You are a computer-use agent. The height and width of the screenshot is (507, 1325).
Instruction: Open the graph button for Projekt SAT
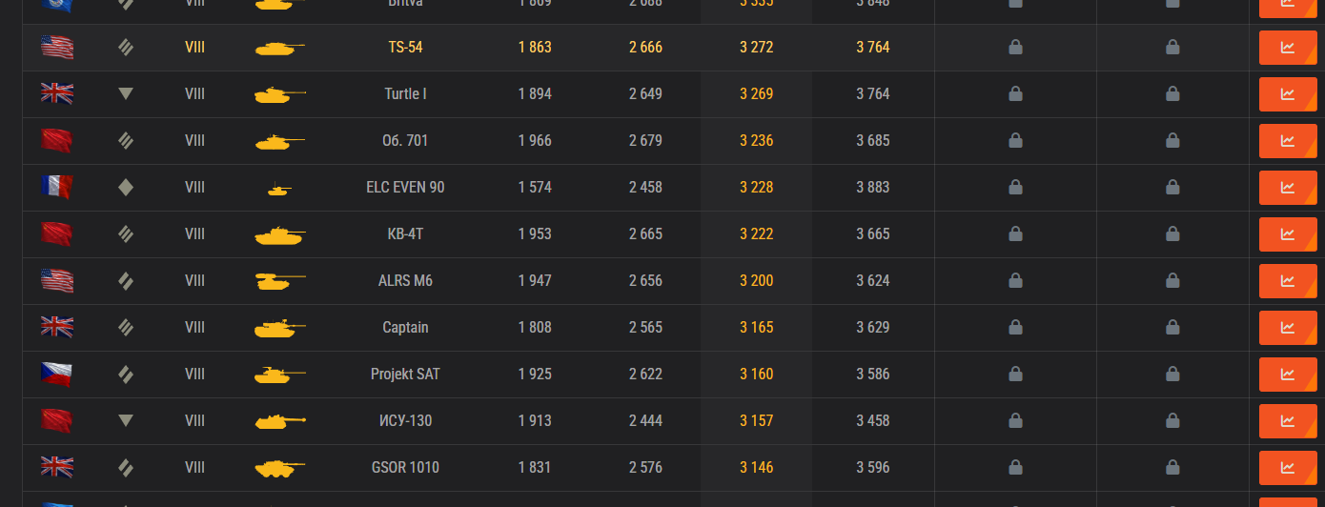click(1288, 374)
